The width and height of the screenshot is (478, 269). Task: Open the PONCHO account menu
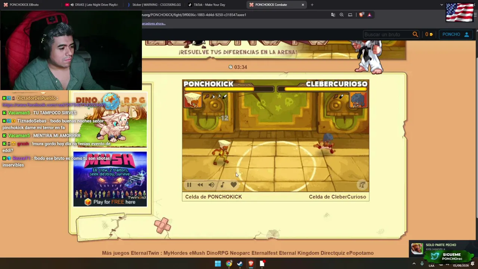click(x=456, y=34)
